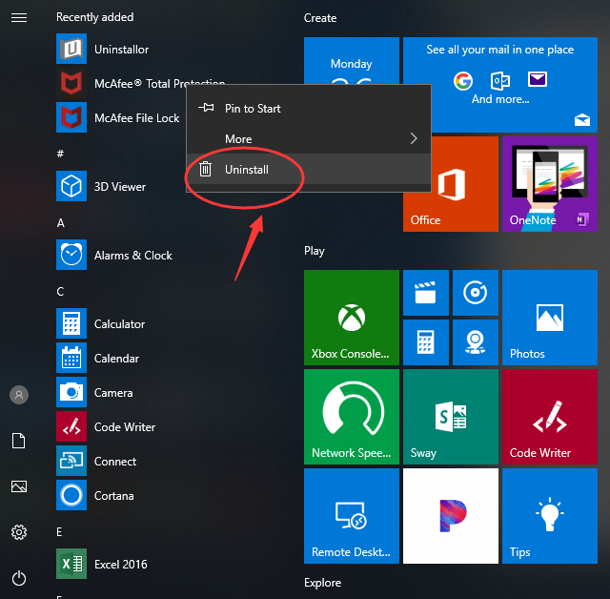The height and width of the screenshot is (599, 610).
Task: Click the 3D Viewer text label
Action: coord(120,187)
